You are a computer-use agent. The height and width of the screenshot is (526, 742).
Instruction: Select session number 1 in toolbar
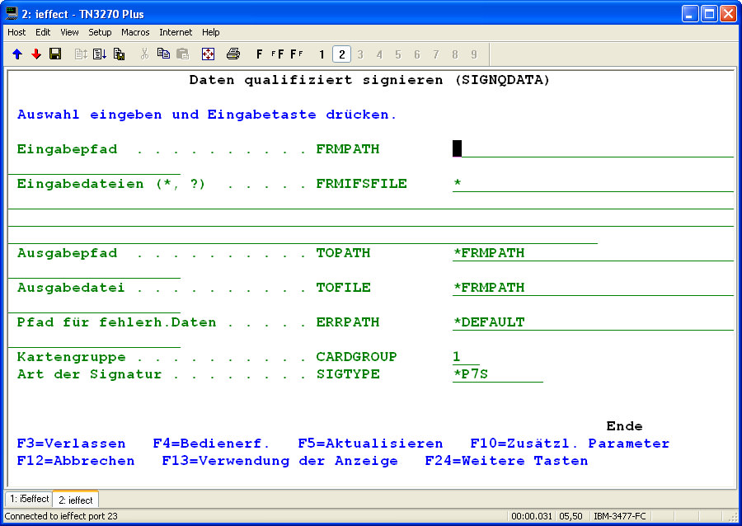pos(322,54)
